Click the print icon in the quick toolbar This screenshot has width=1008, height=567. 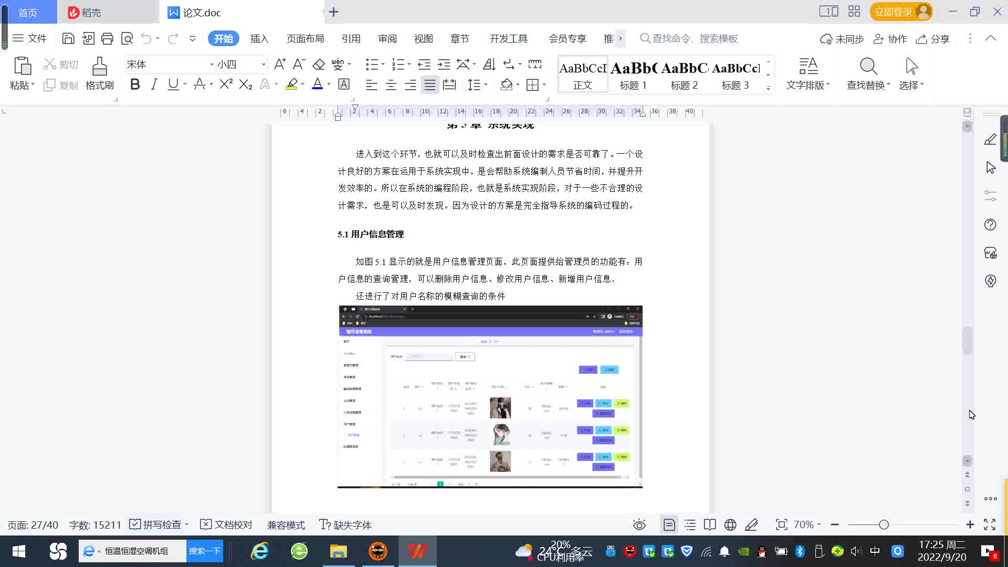coord(107,38)
